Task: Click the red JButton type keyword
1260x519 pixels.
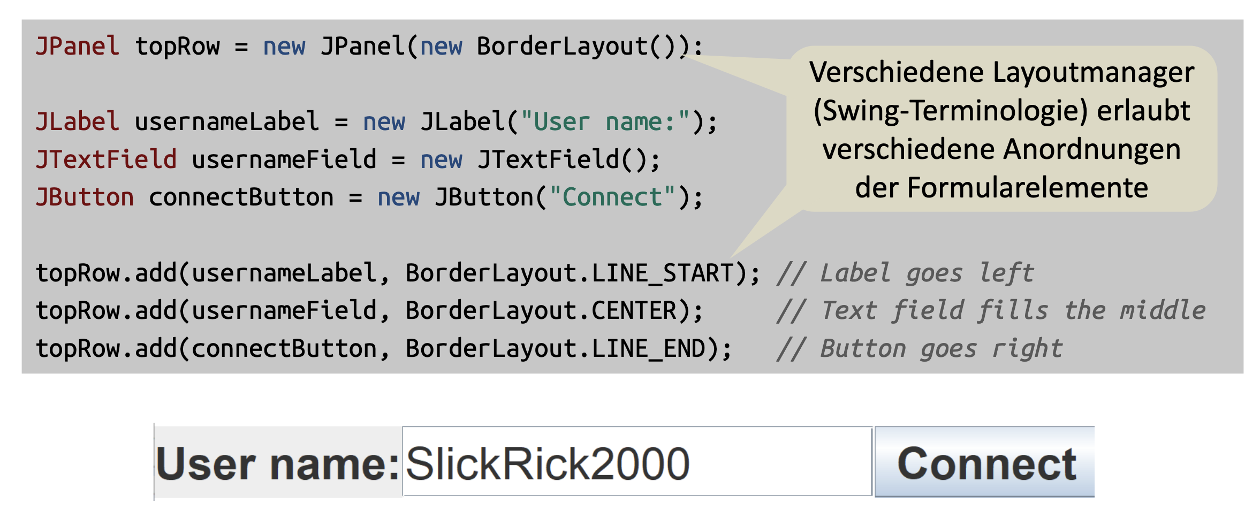Action: (85, 198)
